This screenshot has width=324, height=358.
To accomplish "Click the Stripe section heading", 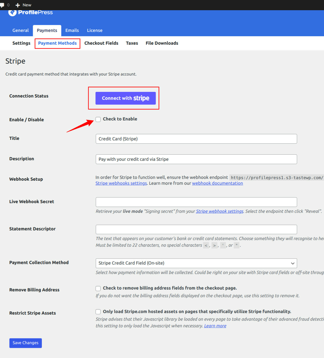I will coord(15,61).
